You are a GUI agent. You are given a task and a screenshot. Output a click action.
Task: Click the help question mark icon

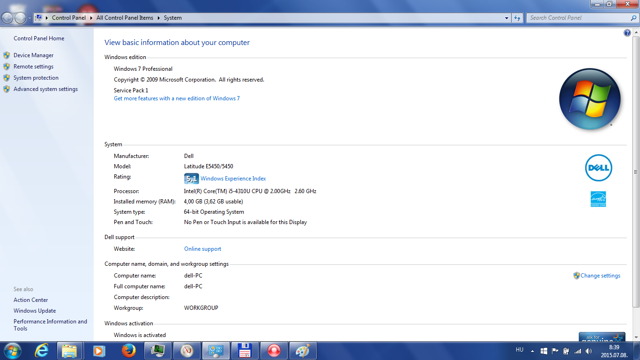627,33
